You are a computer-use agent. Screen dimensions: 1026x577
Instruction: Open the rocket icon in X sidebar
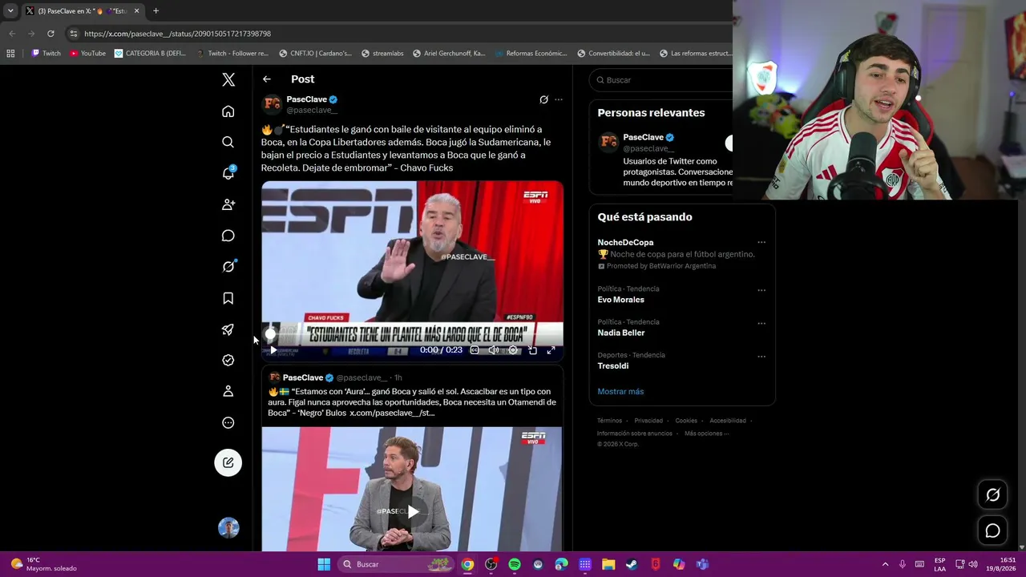point(228,329)
